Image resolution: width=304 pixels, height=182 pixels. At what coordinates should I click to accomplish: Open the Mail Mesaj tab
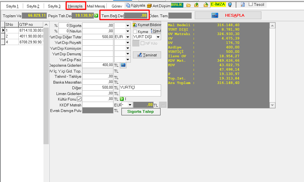(x=96, y=6)
